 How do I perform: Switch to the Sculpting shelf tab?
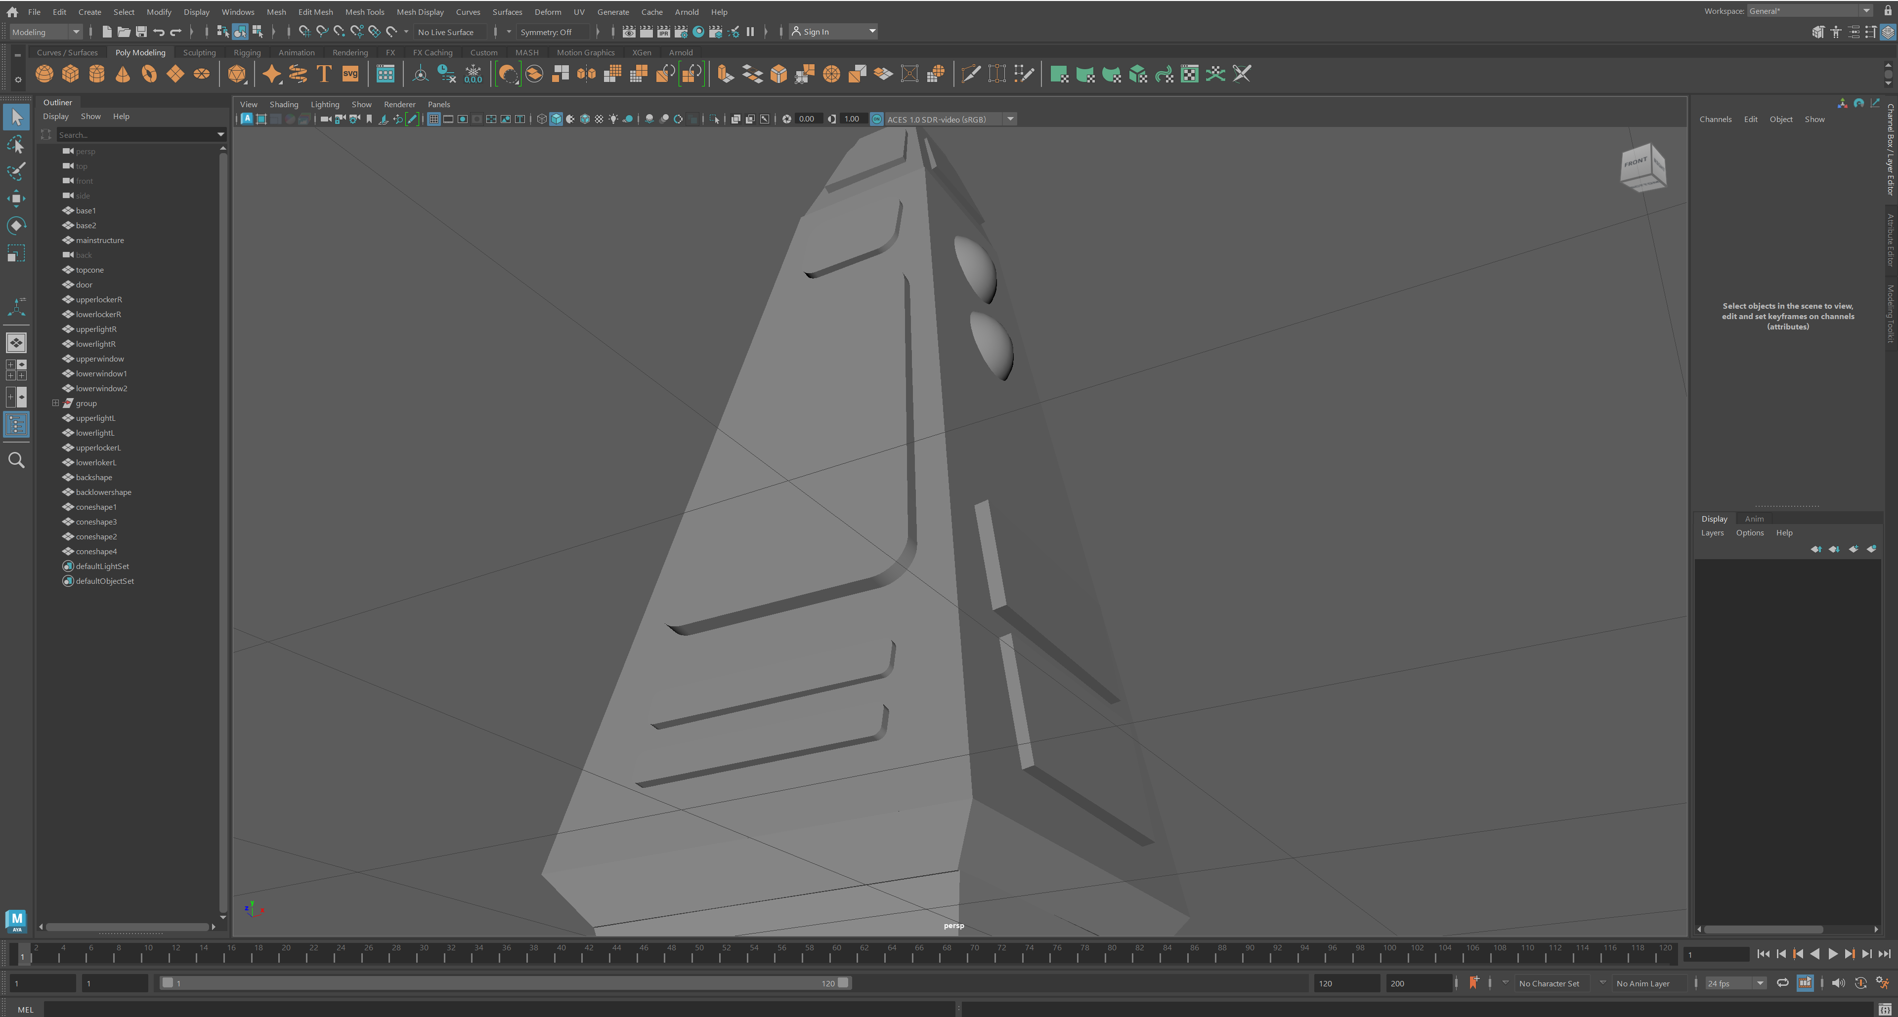click(x=199, y=52)
